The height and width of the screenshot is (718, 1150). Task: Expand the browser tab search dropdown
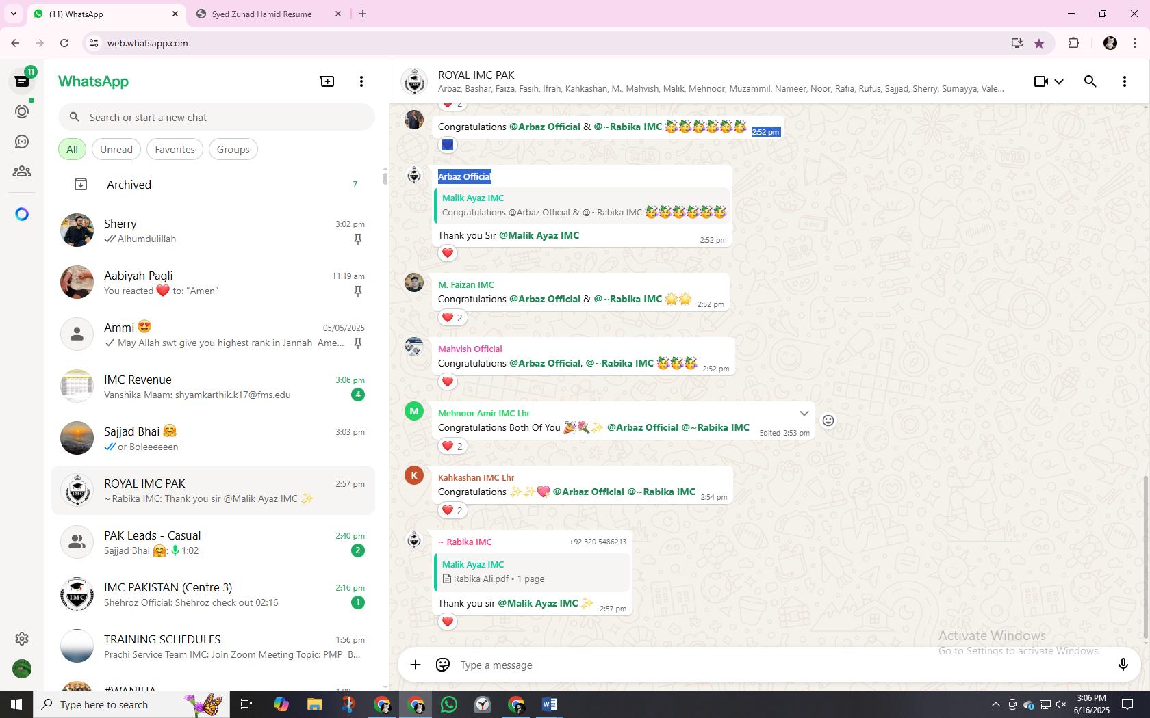pos(13,14)
